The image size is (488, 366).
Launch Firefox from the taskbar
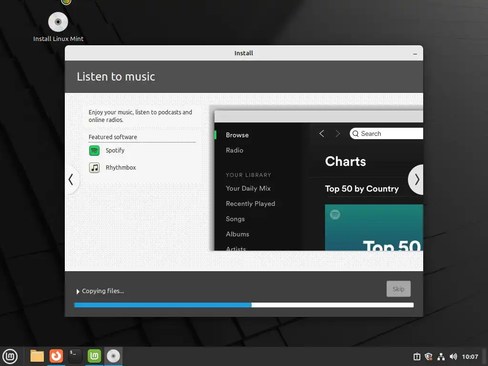point(56,356)
